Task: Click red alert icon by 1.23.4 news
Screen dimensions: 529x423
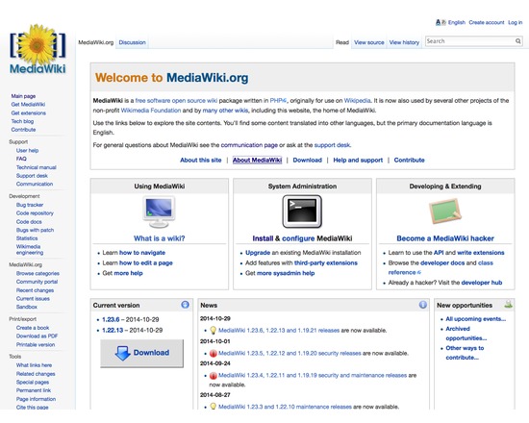Action: [213, 376]
